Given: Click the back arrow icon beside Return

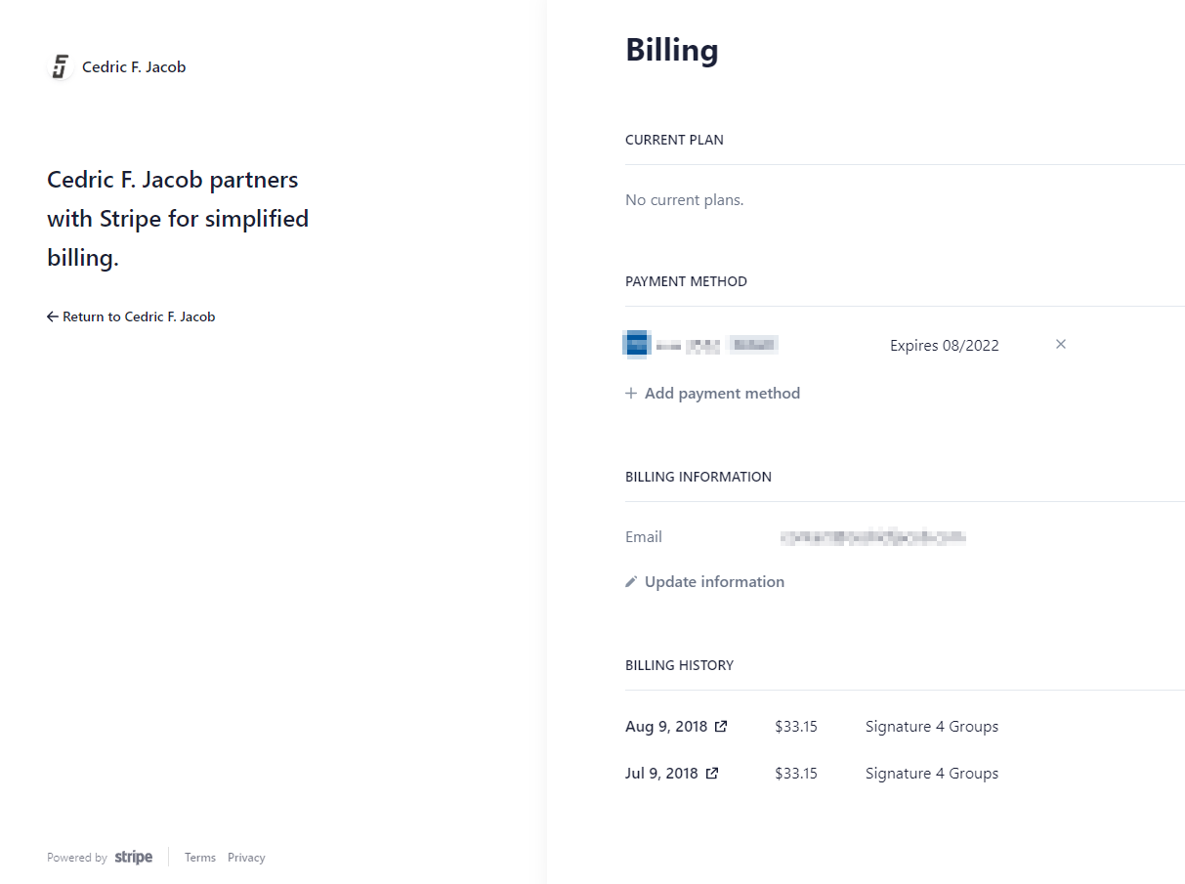Looking at the screenshot, I should coord(53,316).
